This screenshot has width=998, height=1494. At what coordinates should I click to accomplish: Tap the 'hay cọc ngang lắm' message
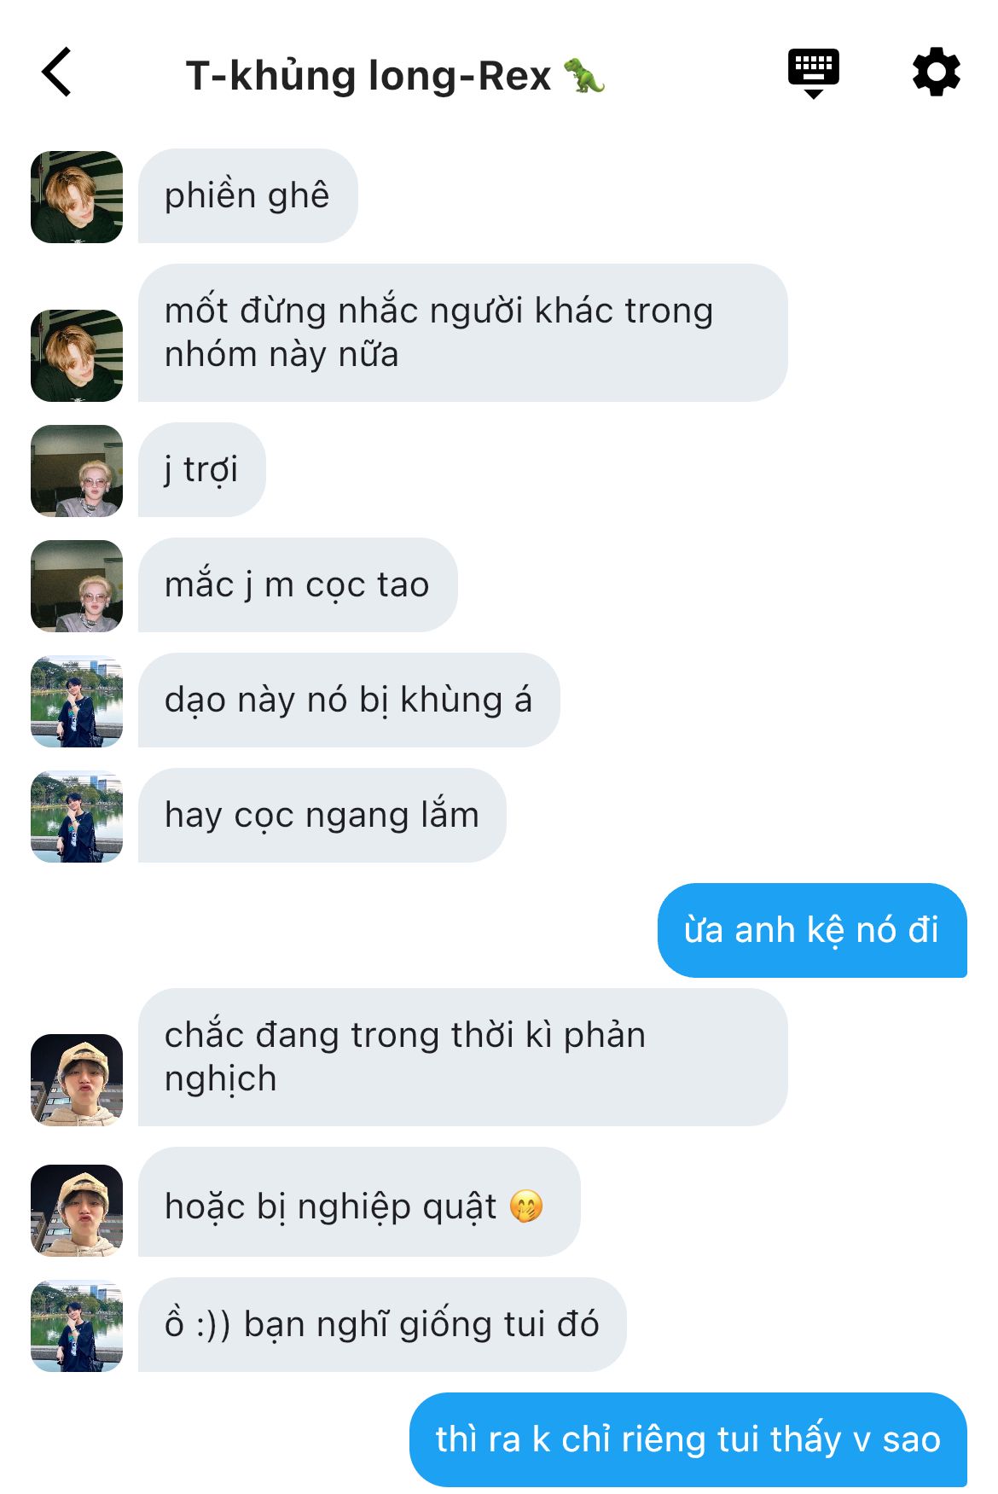322,816
